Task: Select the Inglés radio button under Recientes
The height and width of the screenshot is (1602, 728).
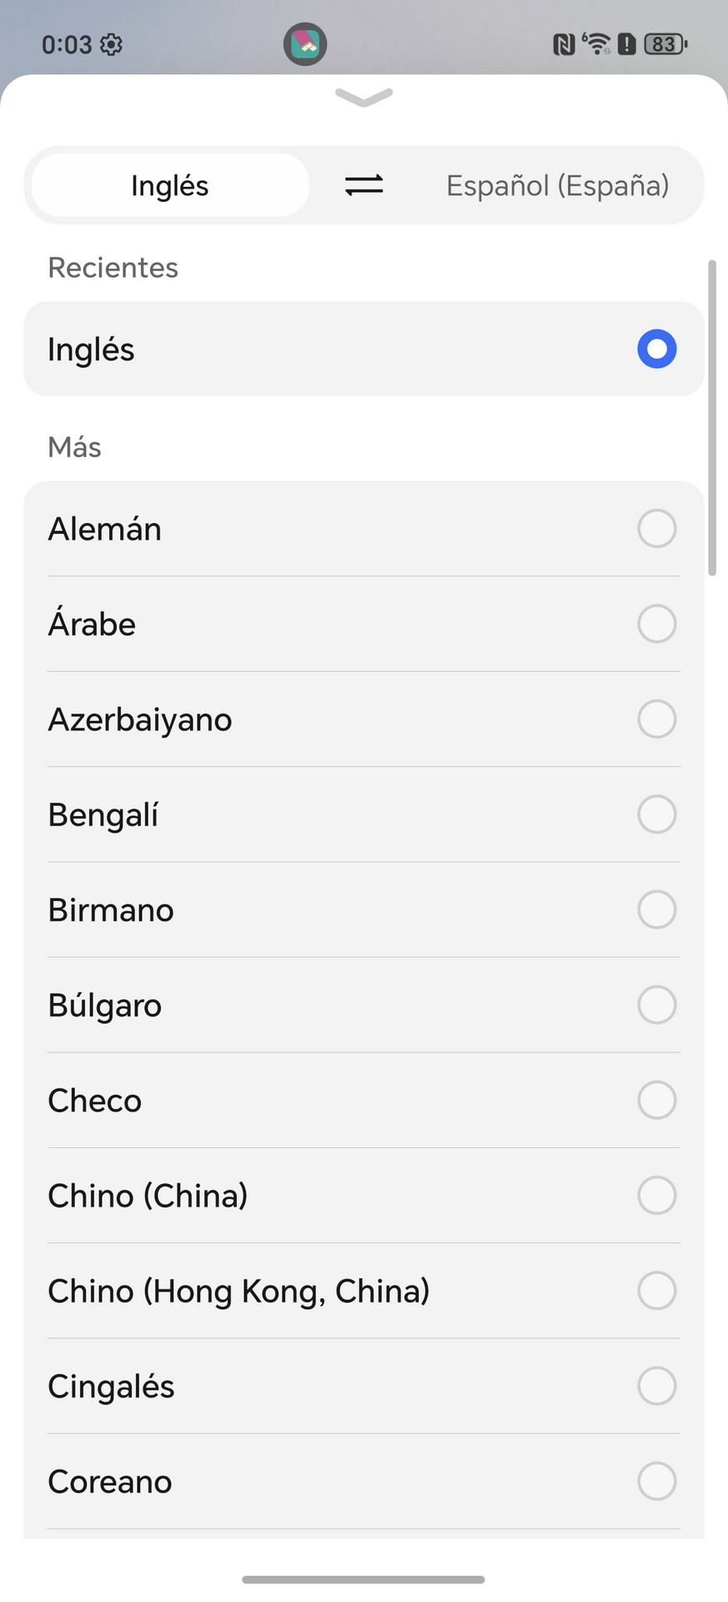Action: tap(656, 349)
